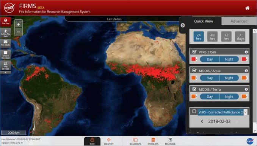Click the Last Updated timestamp text
The width and height of the screenshot is (257, 146).
[21, 139]
